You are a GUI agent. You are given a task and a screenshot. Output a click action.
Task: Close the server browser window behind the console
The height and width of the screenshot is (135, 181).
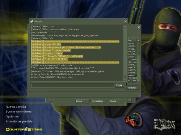pos(139,27)
